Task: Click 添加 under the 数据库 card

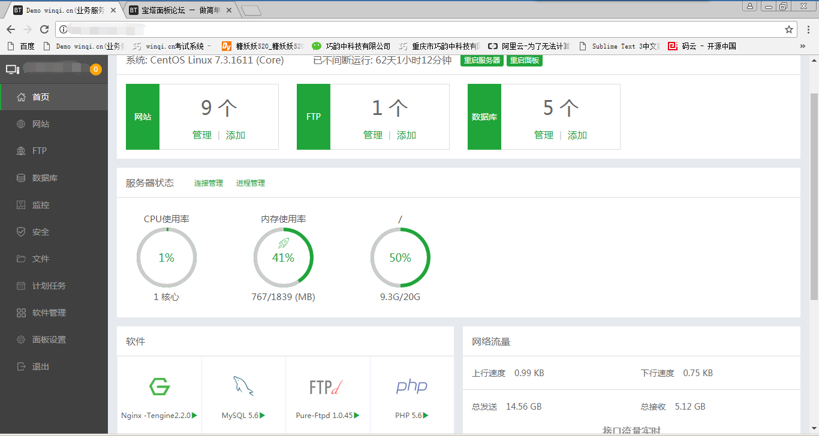Action: [x=577, y=135]
